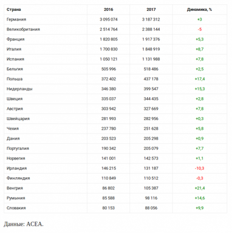Viewport: 232px width, 233px height.
Task: Click Венгрия growth value +21,4
Action: (200, 188)
